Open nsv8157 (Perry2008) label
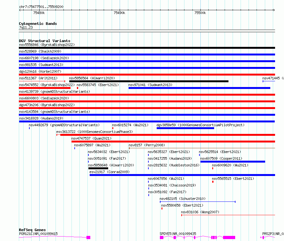Screen dimensions: 284x241 147,145
